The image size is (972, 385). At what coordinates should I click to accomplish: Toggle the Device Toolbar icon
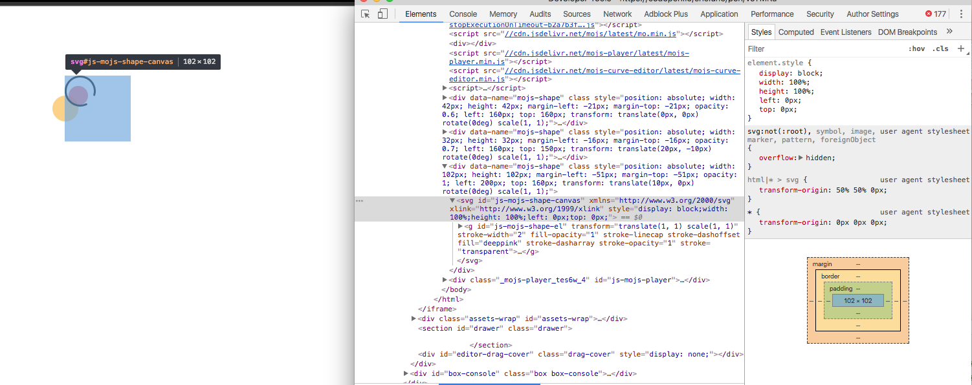coord(382,13)
